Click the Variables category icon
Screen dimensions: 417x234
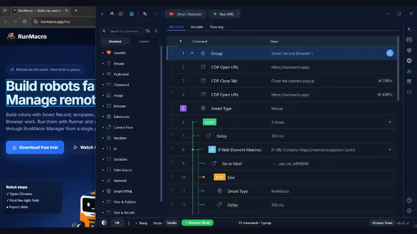(109, 159)
